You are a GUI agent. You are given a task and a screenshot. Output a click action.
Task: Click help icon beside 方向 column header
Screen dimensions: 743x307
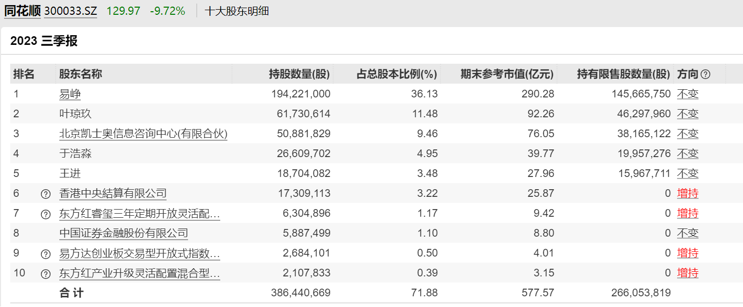pyautogui.click(x=706, y=74)
